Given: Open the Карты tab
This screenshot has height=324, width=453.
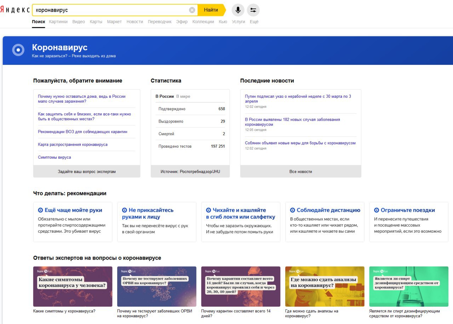Looking at the screenshot, I should click(x=96, y=22).
